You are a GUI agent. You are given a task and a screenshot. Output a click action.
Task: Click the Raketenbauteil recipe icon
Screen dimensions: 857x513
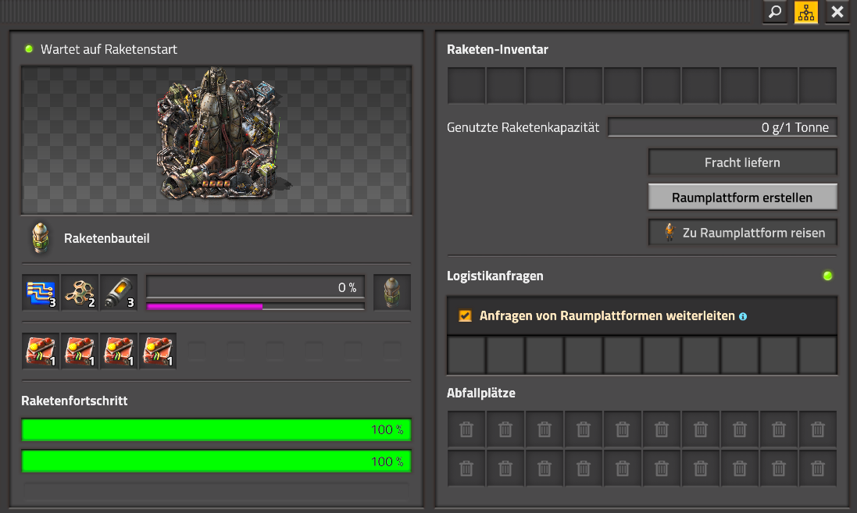pos(41,238)
